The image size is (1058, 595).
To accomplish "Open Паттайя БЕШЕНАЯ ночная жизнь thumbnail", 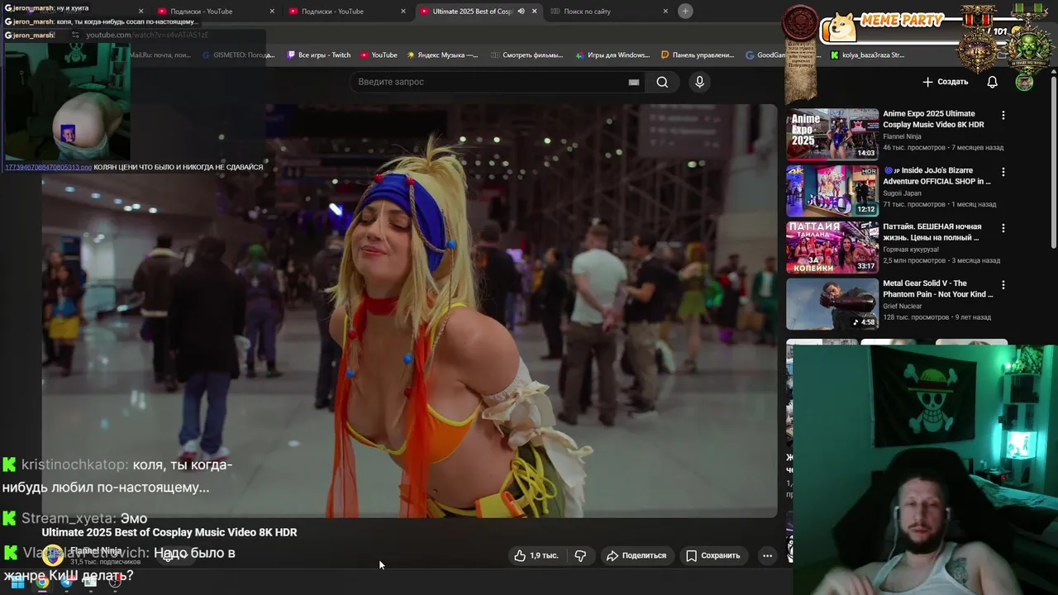I will click(x=832, y=247).
